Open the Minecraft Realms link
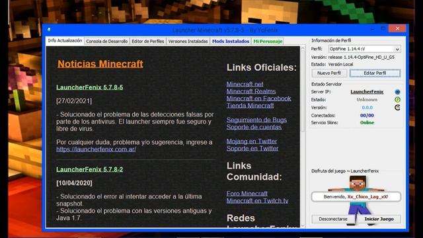Viewport: 423px width, 238px height. pos(251,91)
